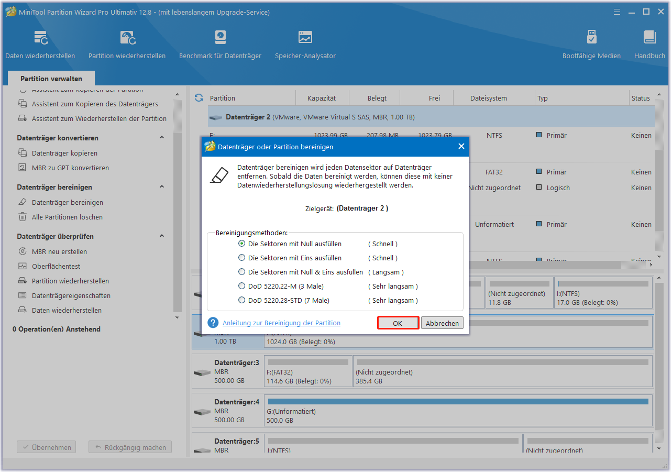Collapse Datenträger überprüfen section
The height and width of the screenshot is (473, 672).
point(162,236)
